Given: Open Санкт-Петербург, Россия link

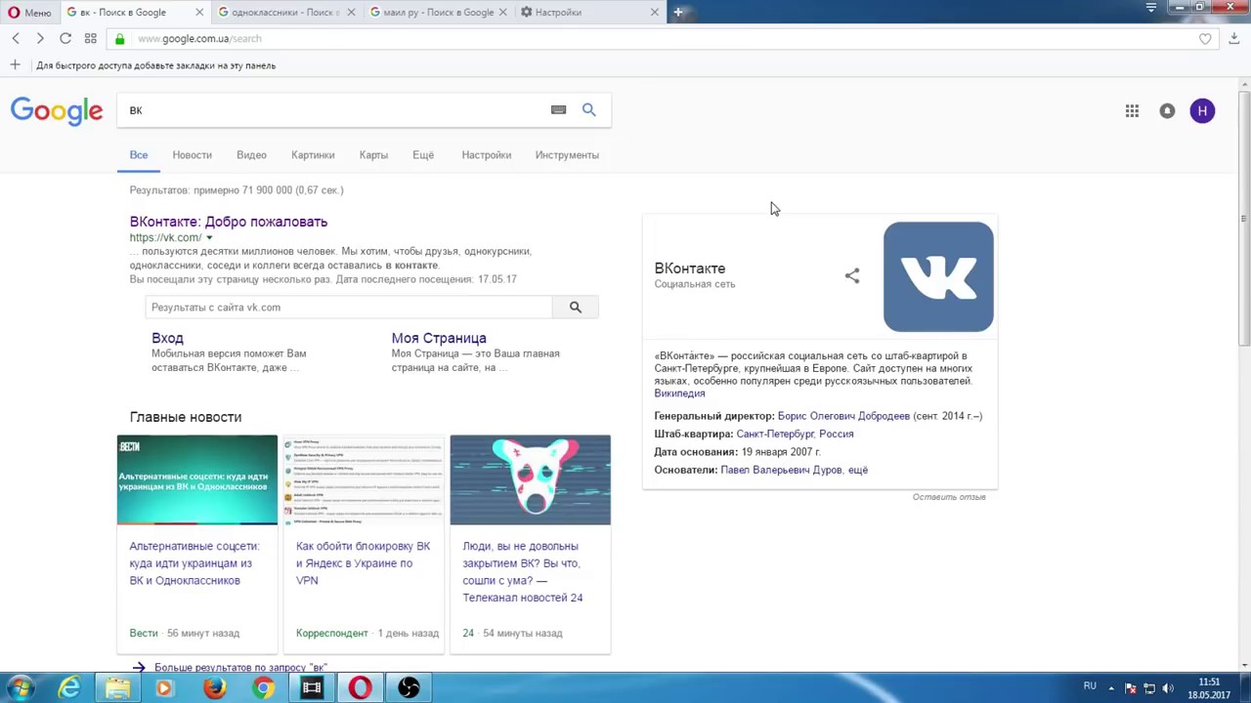Looking at the screenshot, I should coord(795,434).
